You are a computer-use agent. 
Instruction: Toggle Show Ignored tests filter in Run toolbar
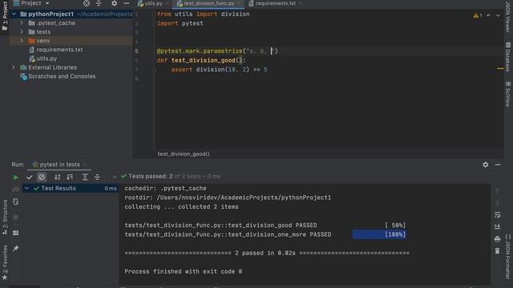[42, 177]
